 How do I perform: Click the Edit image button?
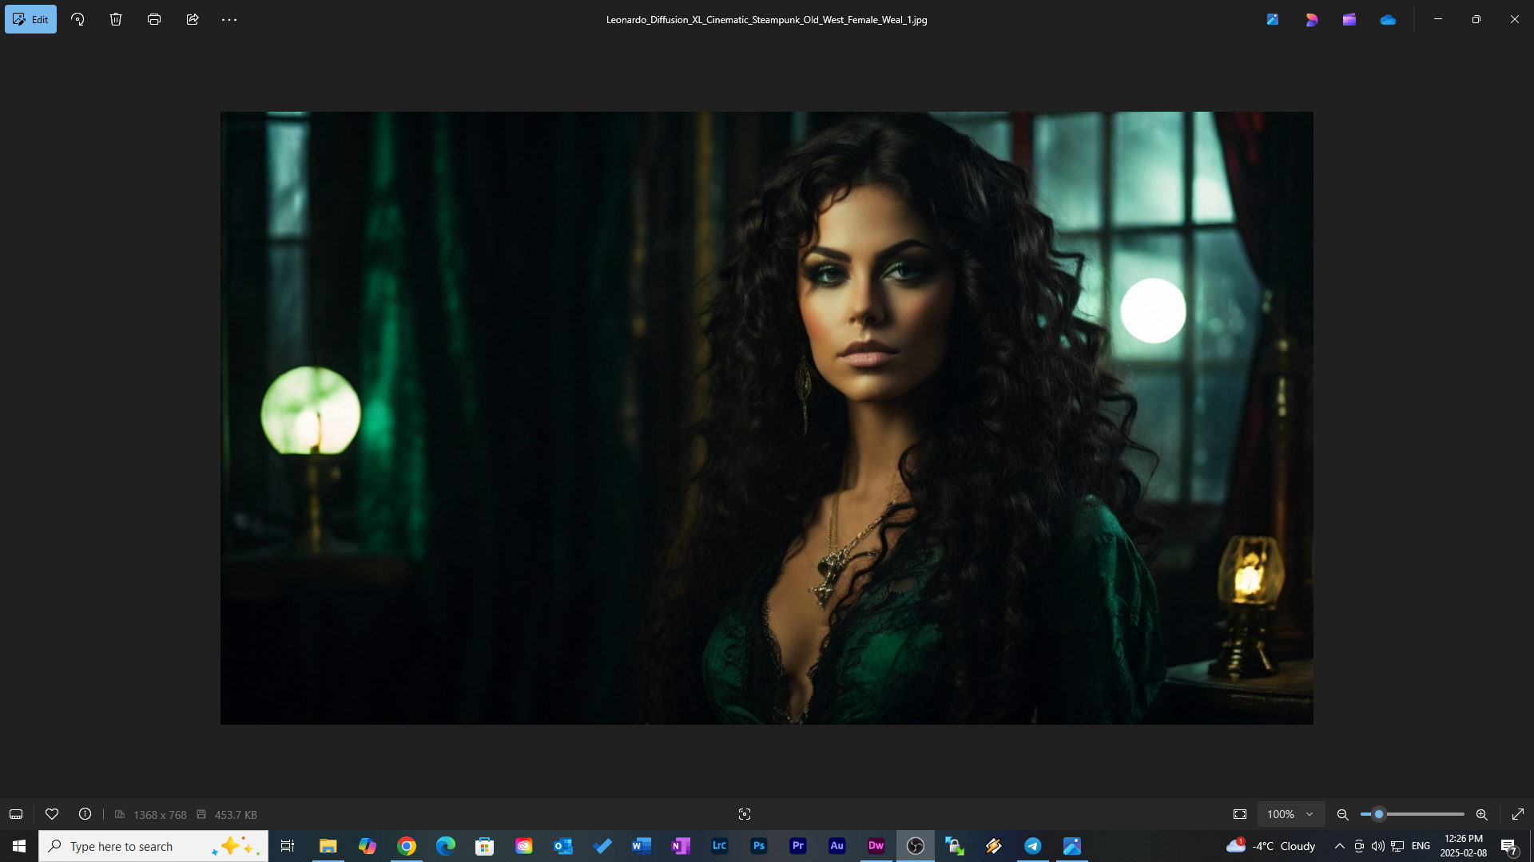[x=30, y=19]
